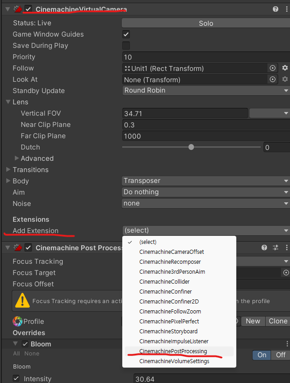
Task: Expand the Transitions foldout
Action: [9, 170]
